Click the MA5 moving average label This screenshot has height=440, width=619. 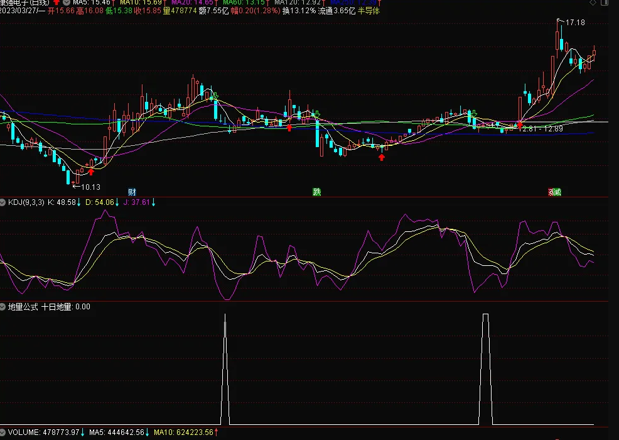tap(92, 2)
